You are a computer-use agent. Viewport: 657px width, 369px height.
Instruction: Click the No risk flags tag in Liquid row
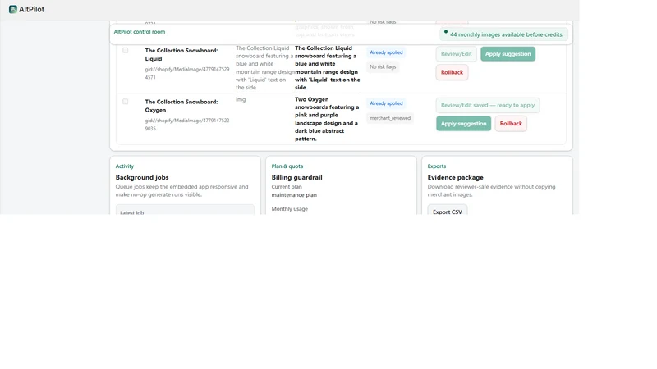[x=383, y=67]
